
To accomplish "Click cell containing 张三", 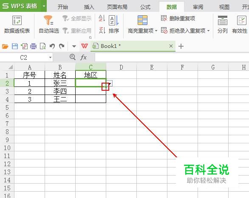I will [60, 83].
